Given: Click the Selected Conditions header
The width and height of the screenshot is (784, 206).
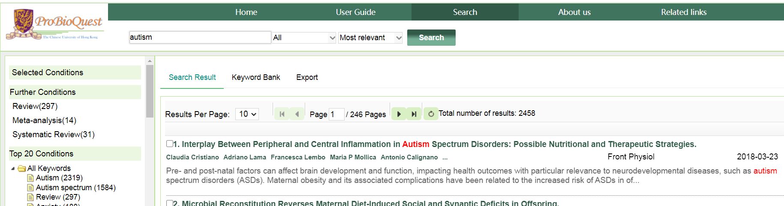Looking at the screenshot, I should click(x=75, y=72).
